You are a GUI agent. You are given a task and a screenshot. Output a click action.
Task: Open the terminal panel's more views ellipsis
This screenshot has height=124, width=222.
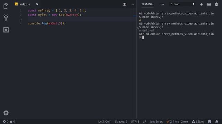(x=162, y=4)
